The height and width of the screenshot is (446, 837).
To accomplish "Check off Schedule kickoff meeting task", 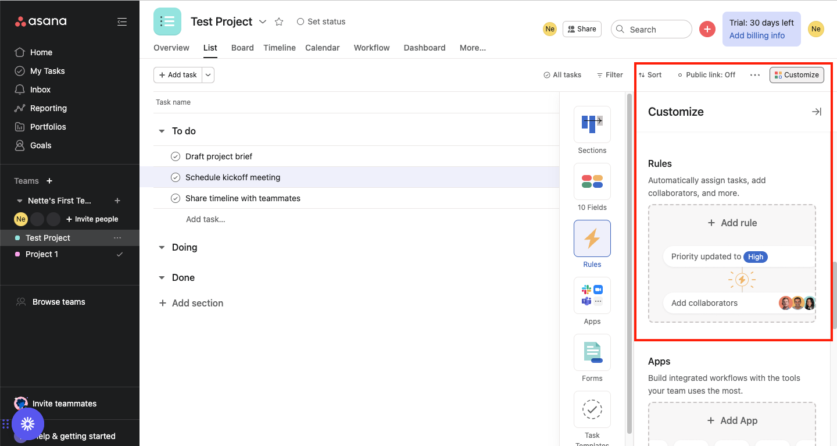I will [176, 177].
